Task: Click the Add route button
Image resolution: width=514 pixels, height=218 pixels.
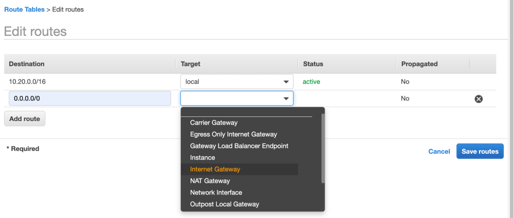Action: (25, 118)
